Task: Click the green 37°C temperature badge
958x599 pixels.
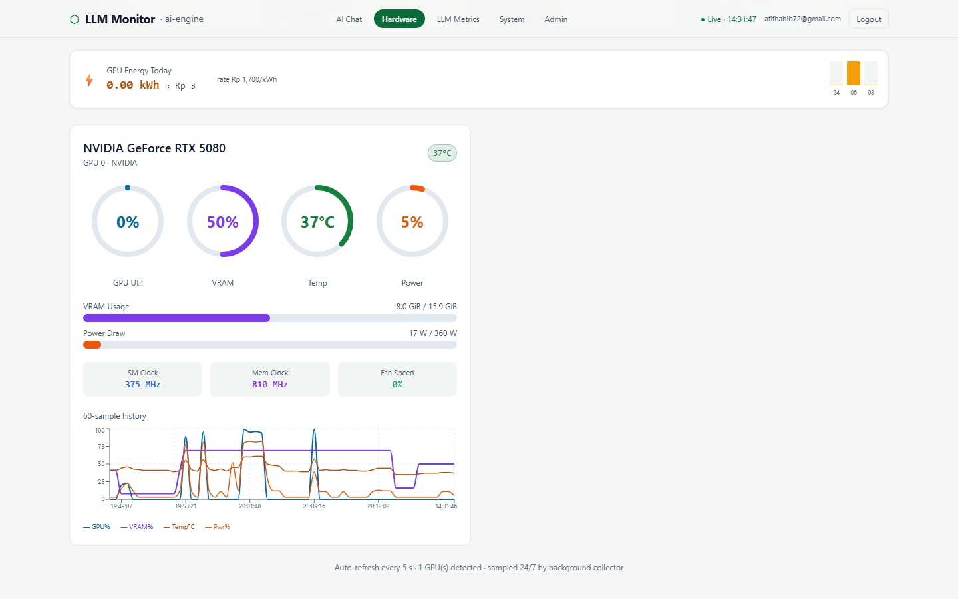Action: pos(442,153)
